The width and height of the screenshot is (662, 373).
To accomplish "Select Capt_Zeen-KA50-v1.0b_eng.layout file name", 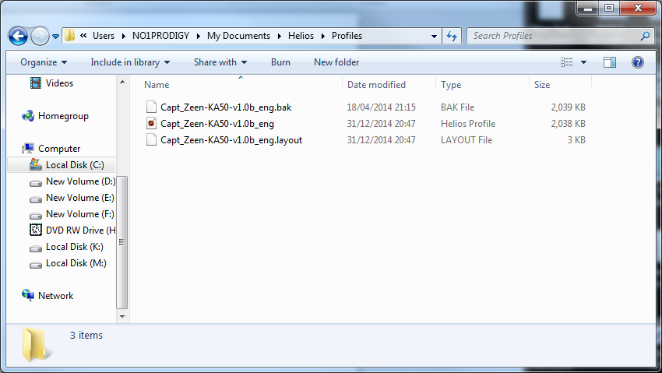I will (231, 140).
